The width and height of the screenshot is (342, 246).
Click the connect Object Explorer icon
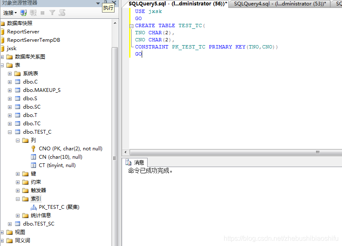click(23, 13)
